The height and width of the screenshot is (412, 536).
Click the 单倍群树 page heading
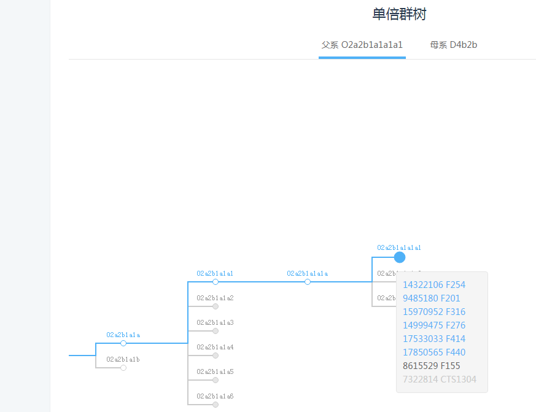pyautogui.click(x=399, y=14)
